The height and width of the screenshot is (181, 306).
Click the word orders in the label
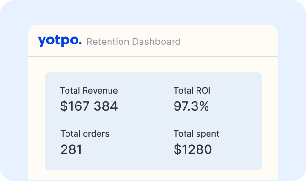tap(96, 134)
